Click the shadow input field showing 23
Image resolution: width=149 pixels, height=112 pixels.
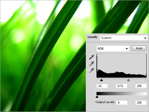pos(102,86)
